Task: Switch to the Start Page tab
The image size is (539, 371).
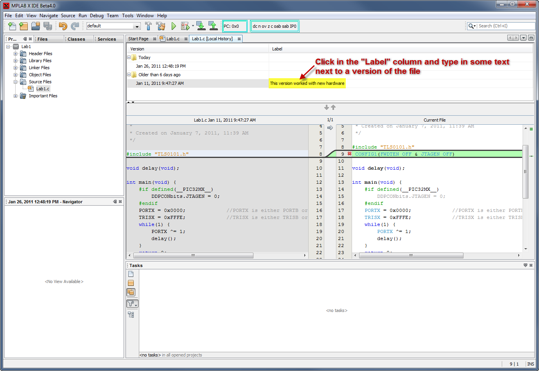Action: tap(138, 39)
